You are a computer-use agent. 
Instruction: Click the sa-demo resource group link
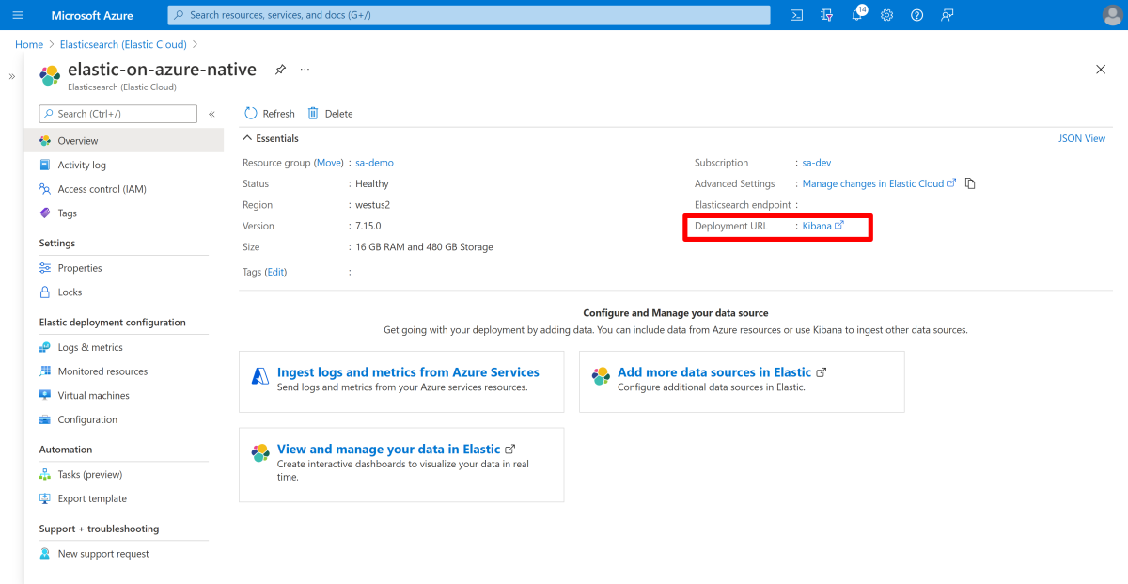point(374,163)
